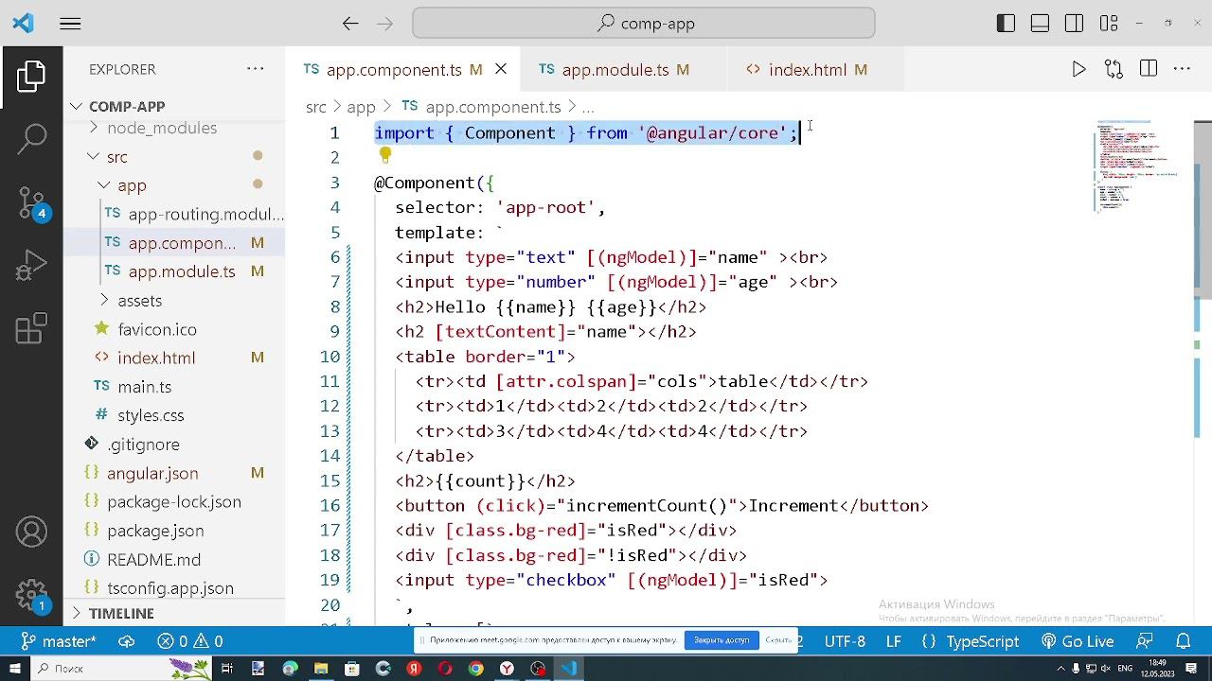Click Synchronize Changes cloud icon
Viewport: 1212px width, 681px height.
pyautogui.click(x=126, y=641)
